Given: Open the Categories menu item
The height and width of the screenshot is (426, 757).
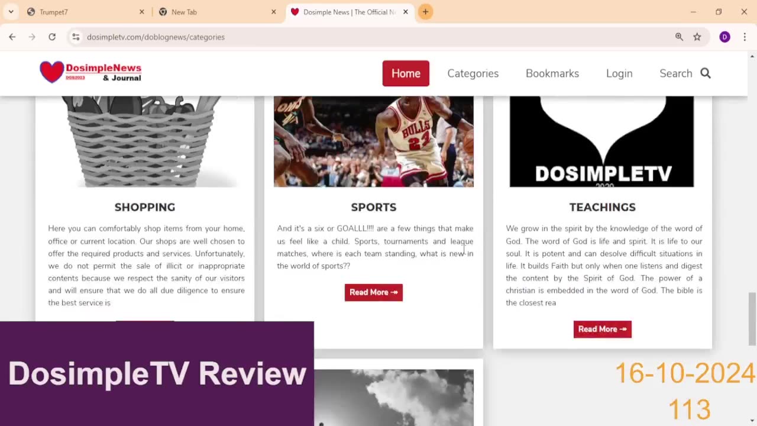Looking at the screenshot, I should point(473,73).
